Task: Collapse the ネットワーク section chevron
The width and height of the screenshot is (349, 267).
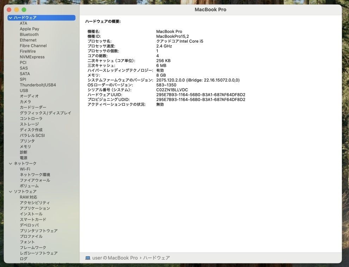Action: click(11, 163)
